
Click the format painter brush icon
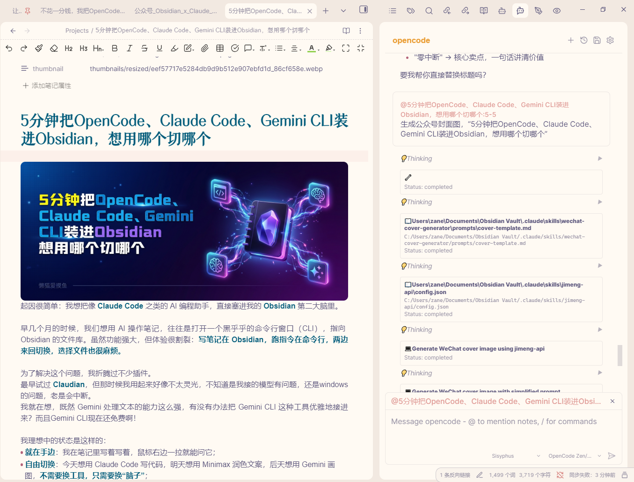click(x=39, y=48)
